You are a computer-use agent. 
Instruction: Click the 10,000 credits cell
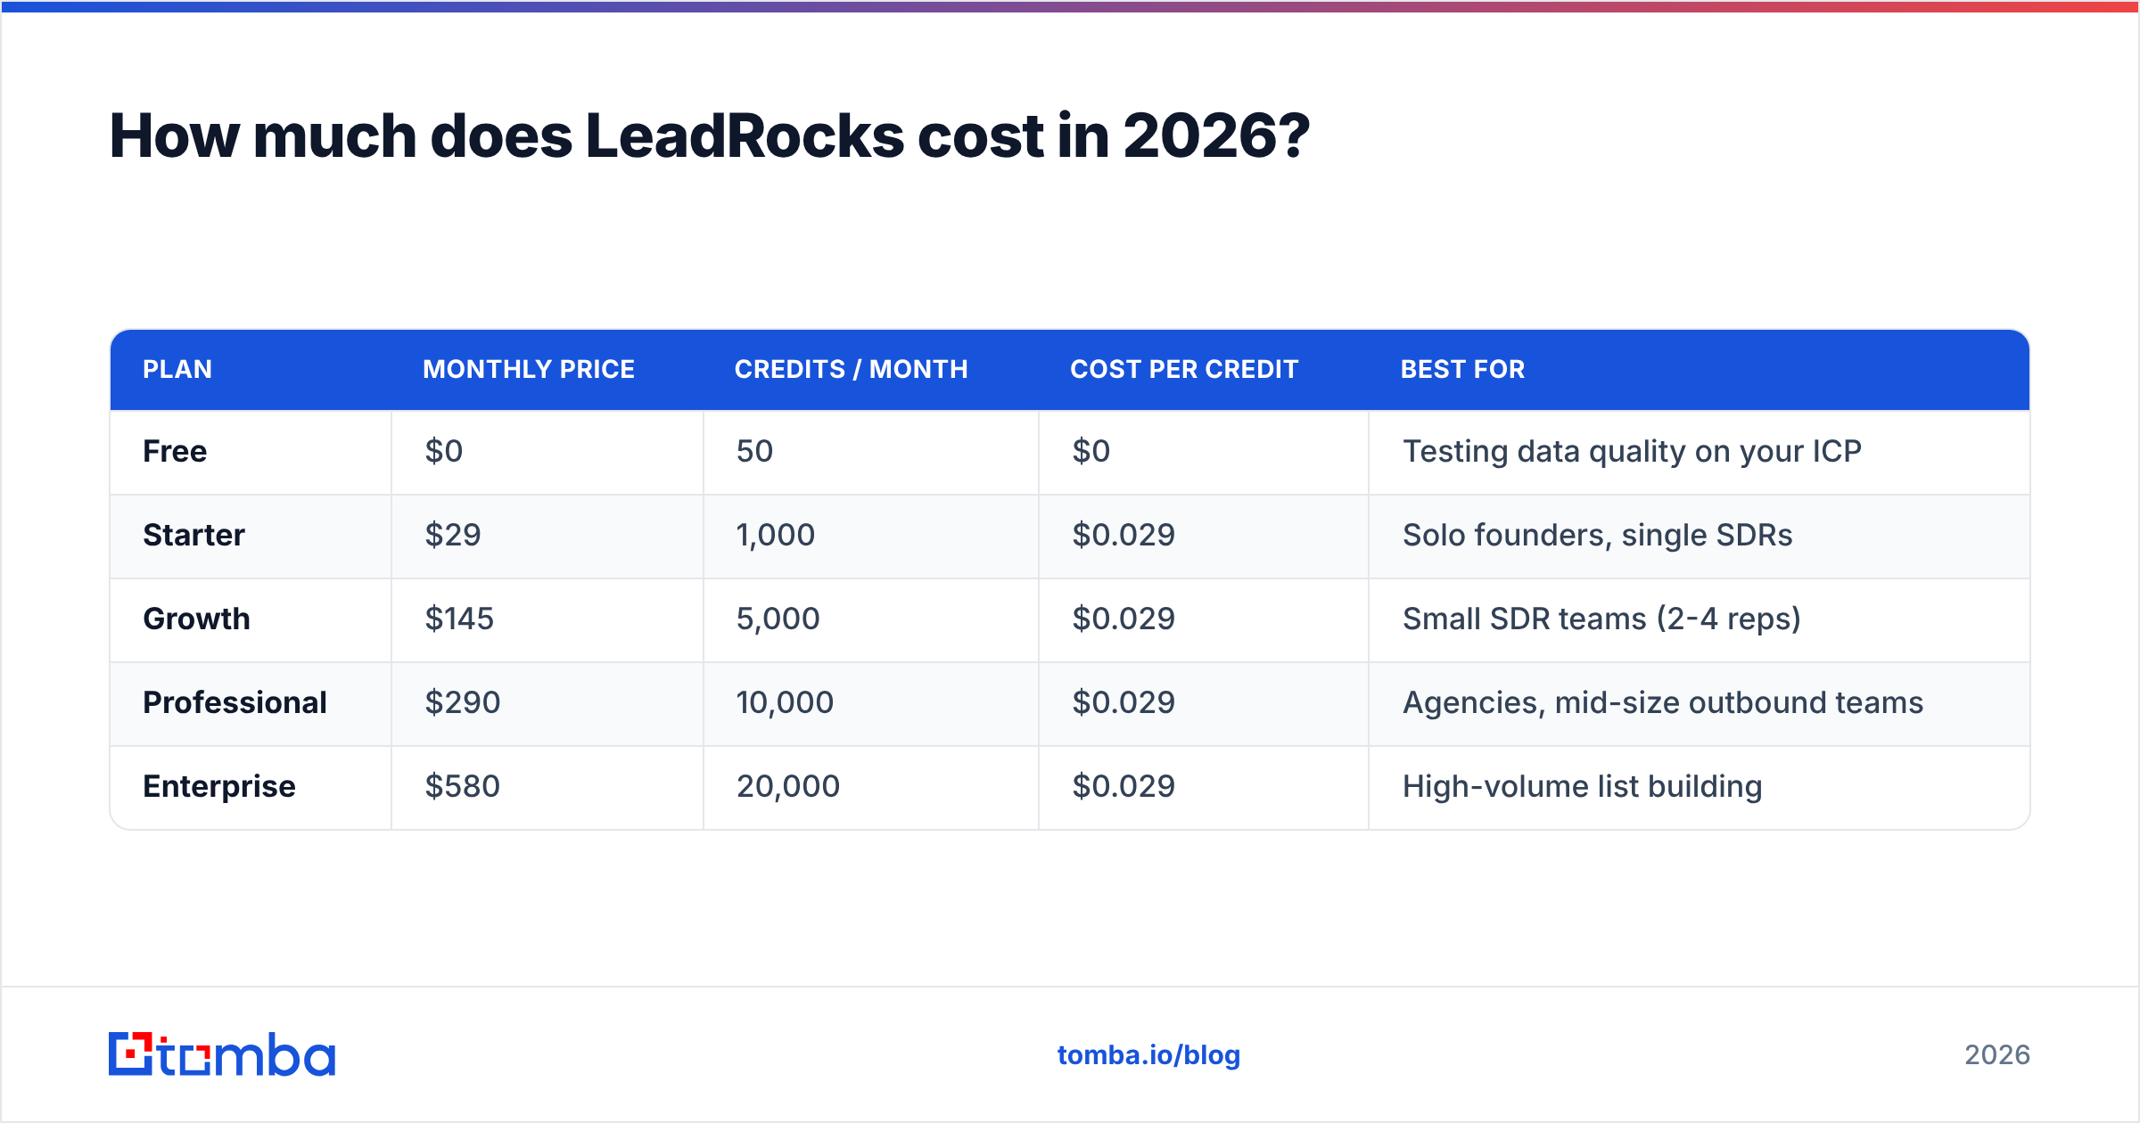[x=871, y=703]
